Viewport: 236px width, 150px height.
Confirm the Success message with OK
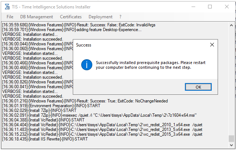click(198, 87)
